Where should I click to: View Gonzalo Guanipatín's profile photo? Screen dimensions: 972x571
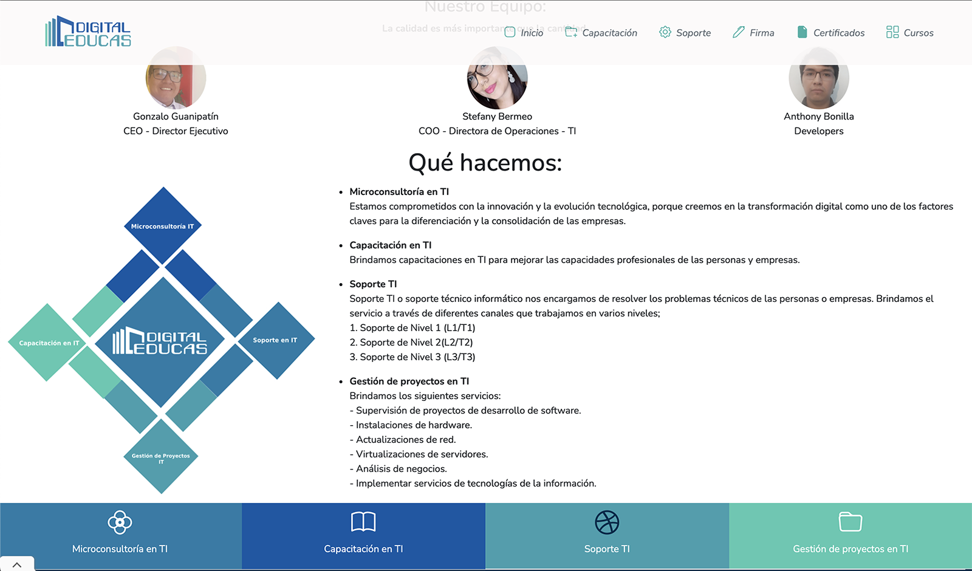click(176, 79)
